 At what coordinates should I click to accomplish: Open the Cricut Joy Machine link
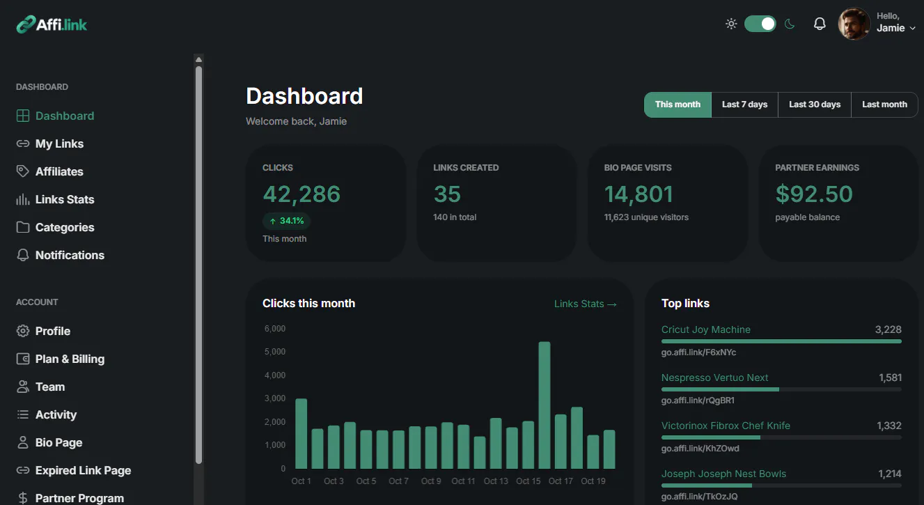pyautogui.click(x=706, y=329)
